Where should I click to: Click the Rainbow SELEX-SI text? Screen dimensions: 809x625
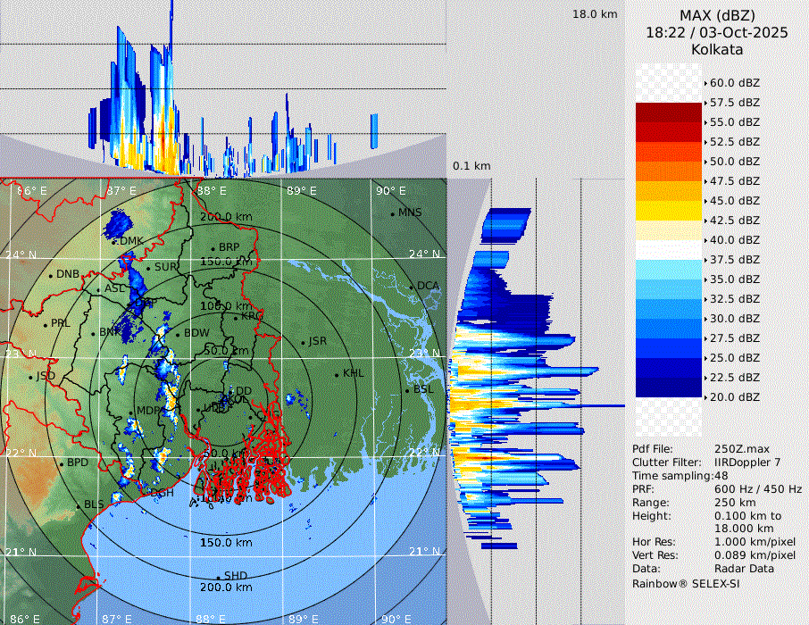click(x=686, y=583)
